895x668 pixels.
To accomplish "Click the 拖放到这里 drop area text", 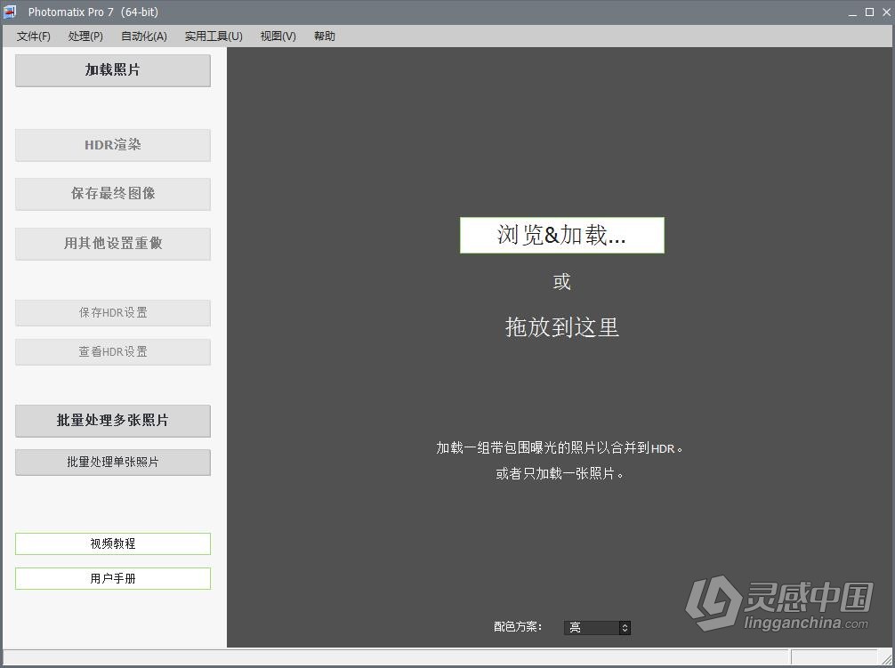I will click(x=562, y=327).
